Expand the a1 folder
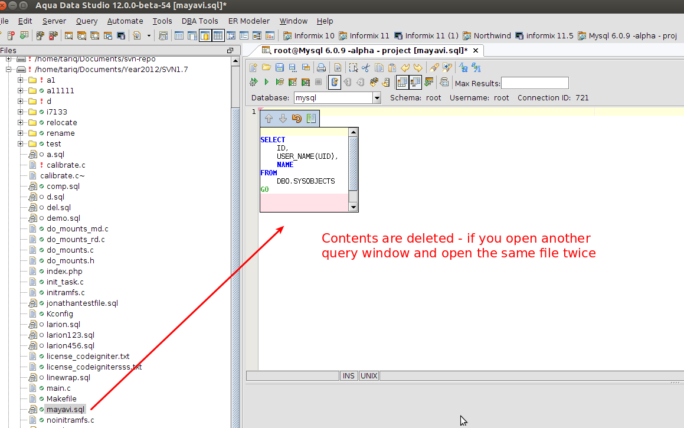The height and width of the screenshot is (428, 684). [x=20, y=80]
